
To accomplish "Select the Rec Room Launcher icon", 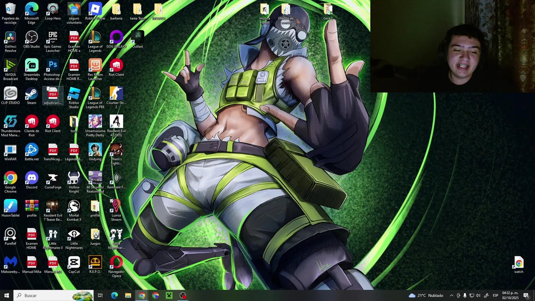I will click(95, 70).
